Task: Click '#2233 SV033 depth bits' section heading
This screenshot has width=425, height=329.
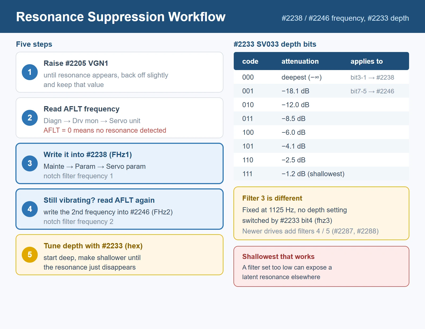Action: pyautogui.click(x=275, y=44)
